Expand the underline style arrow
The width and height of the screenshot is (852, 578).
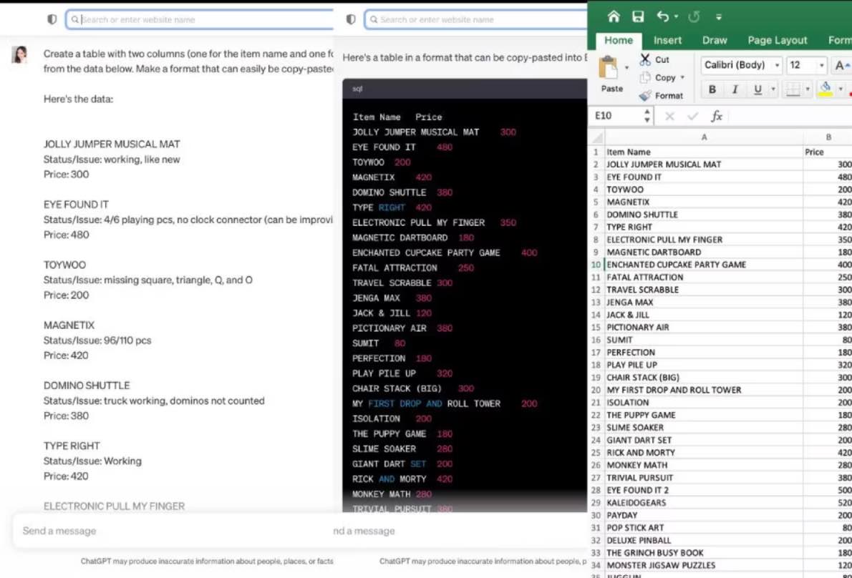coord(773,89)
